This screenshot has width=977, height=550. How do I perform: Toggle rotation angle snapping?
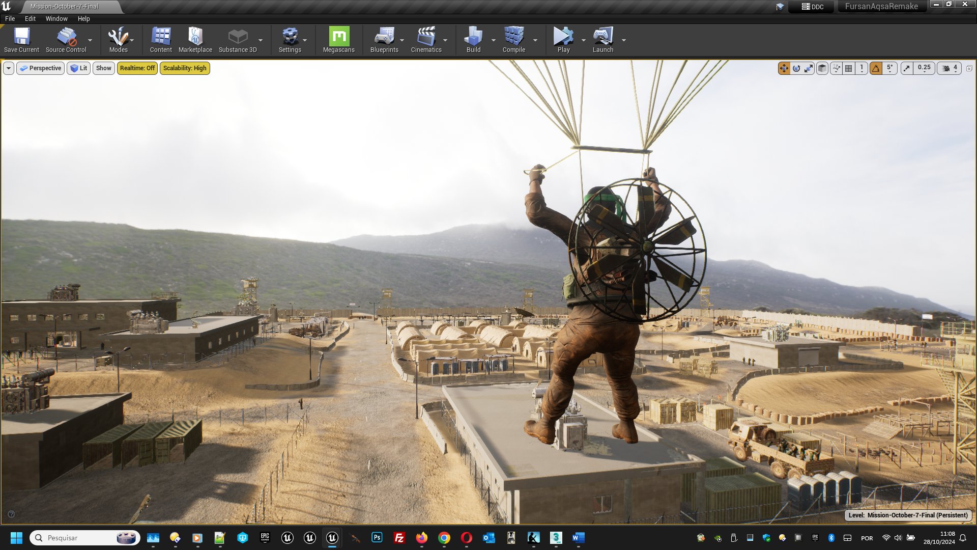tap(876, 68)
